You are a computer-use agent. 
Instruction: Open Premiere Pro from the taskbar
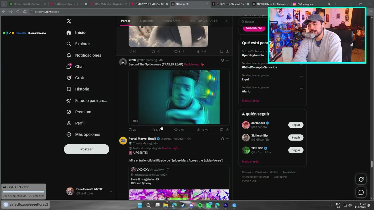coord(226,205)
